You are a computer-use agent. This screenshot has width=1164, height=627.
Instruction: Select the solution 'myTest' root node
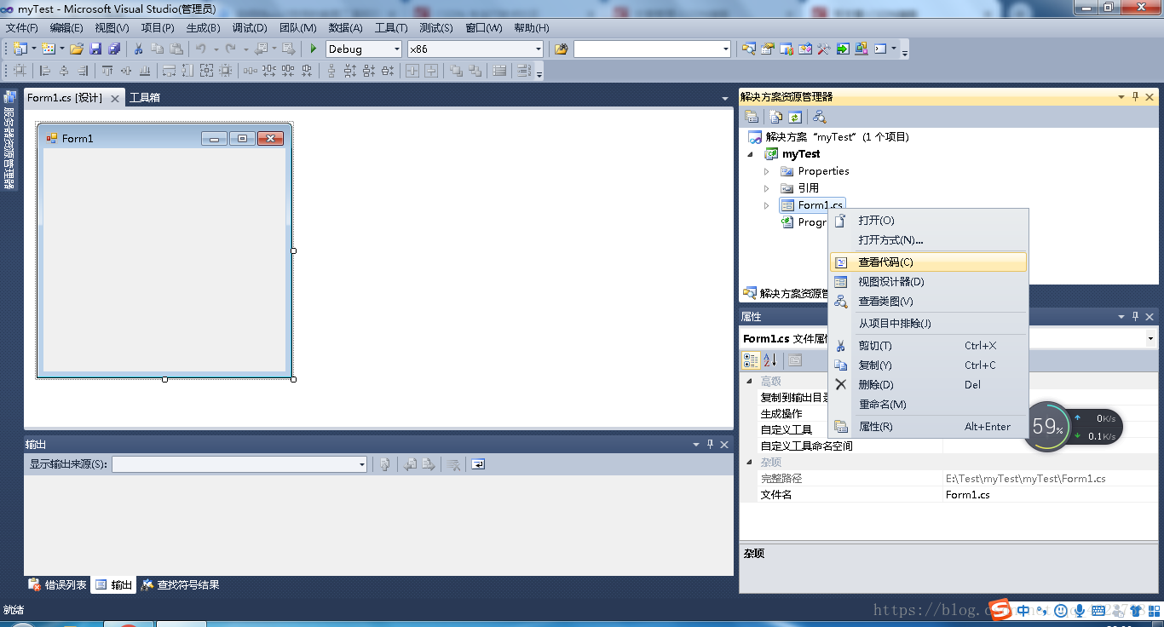point(827,137)
